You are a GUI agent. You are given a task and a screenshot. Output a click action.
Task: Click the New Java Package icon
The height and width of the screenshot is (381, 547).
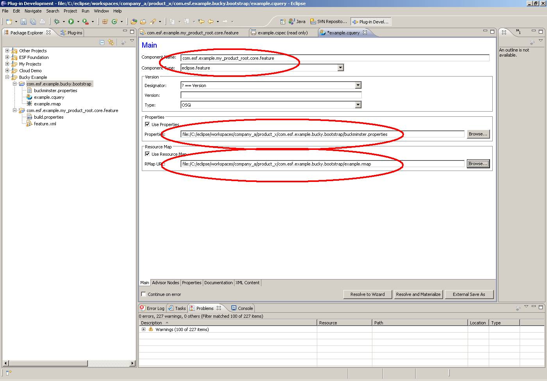105,21
